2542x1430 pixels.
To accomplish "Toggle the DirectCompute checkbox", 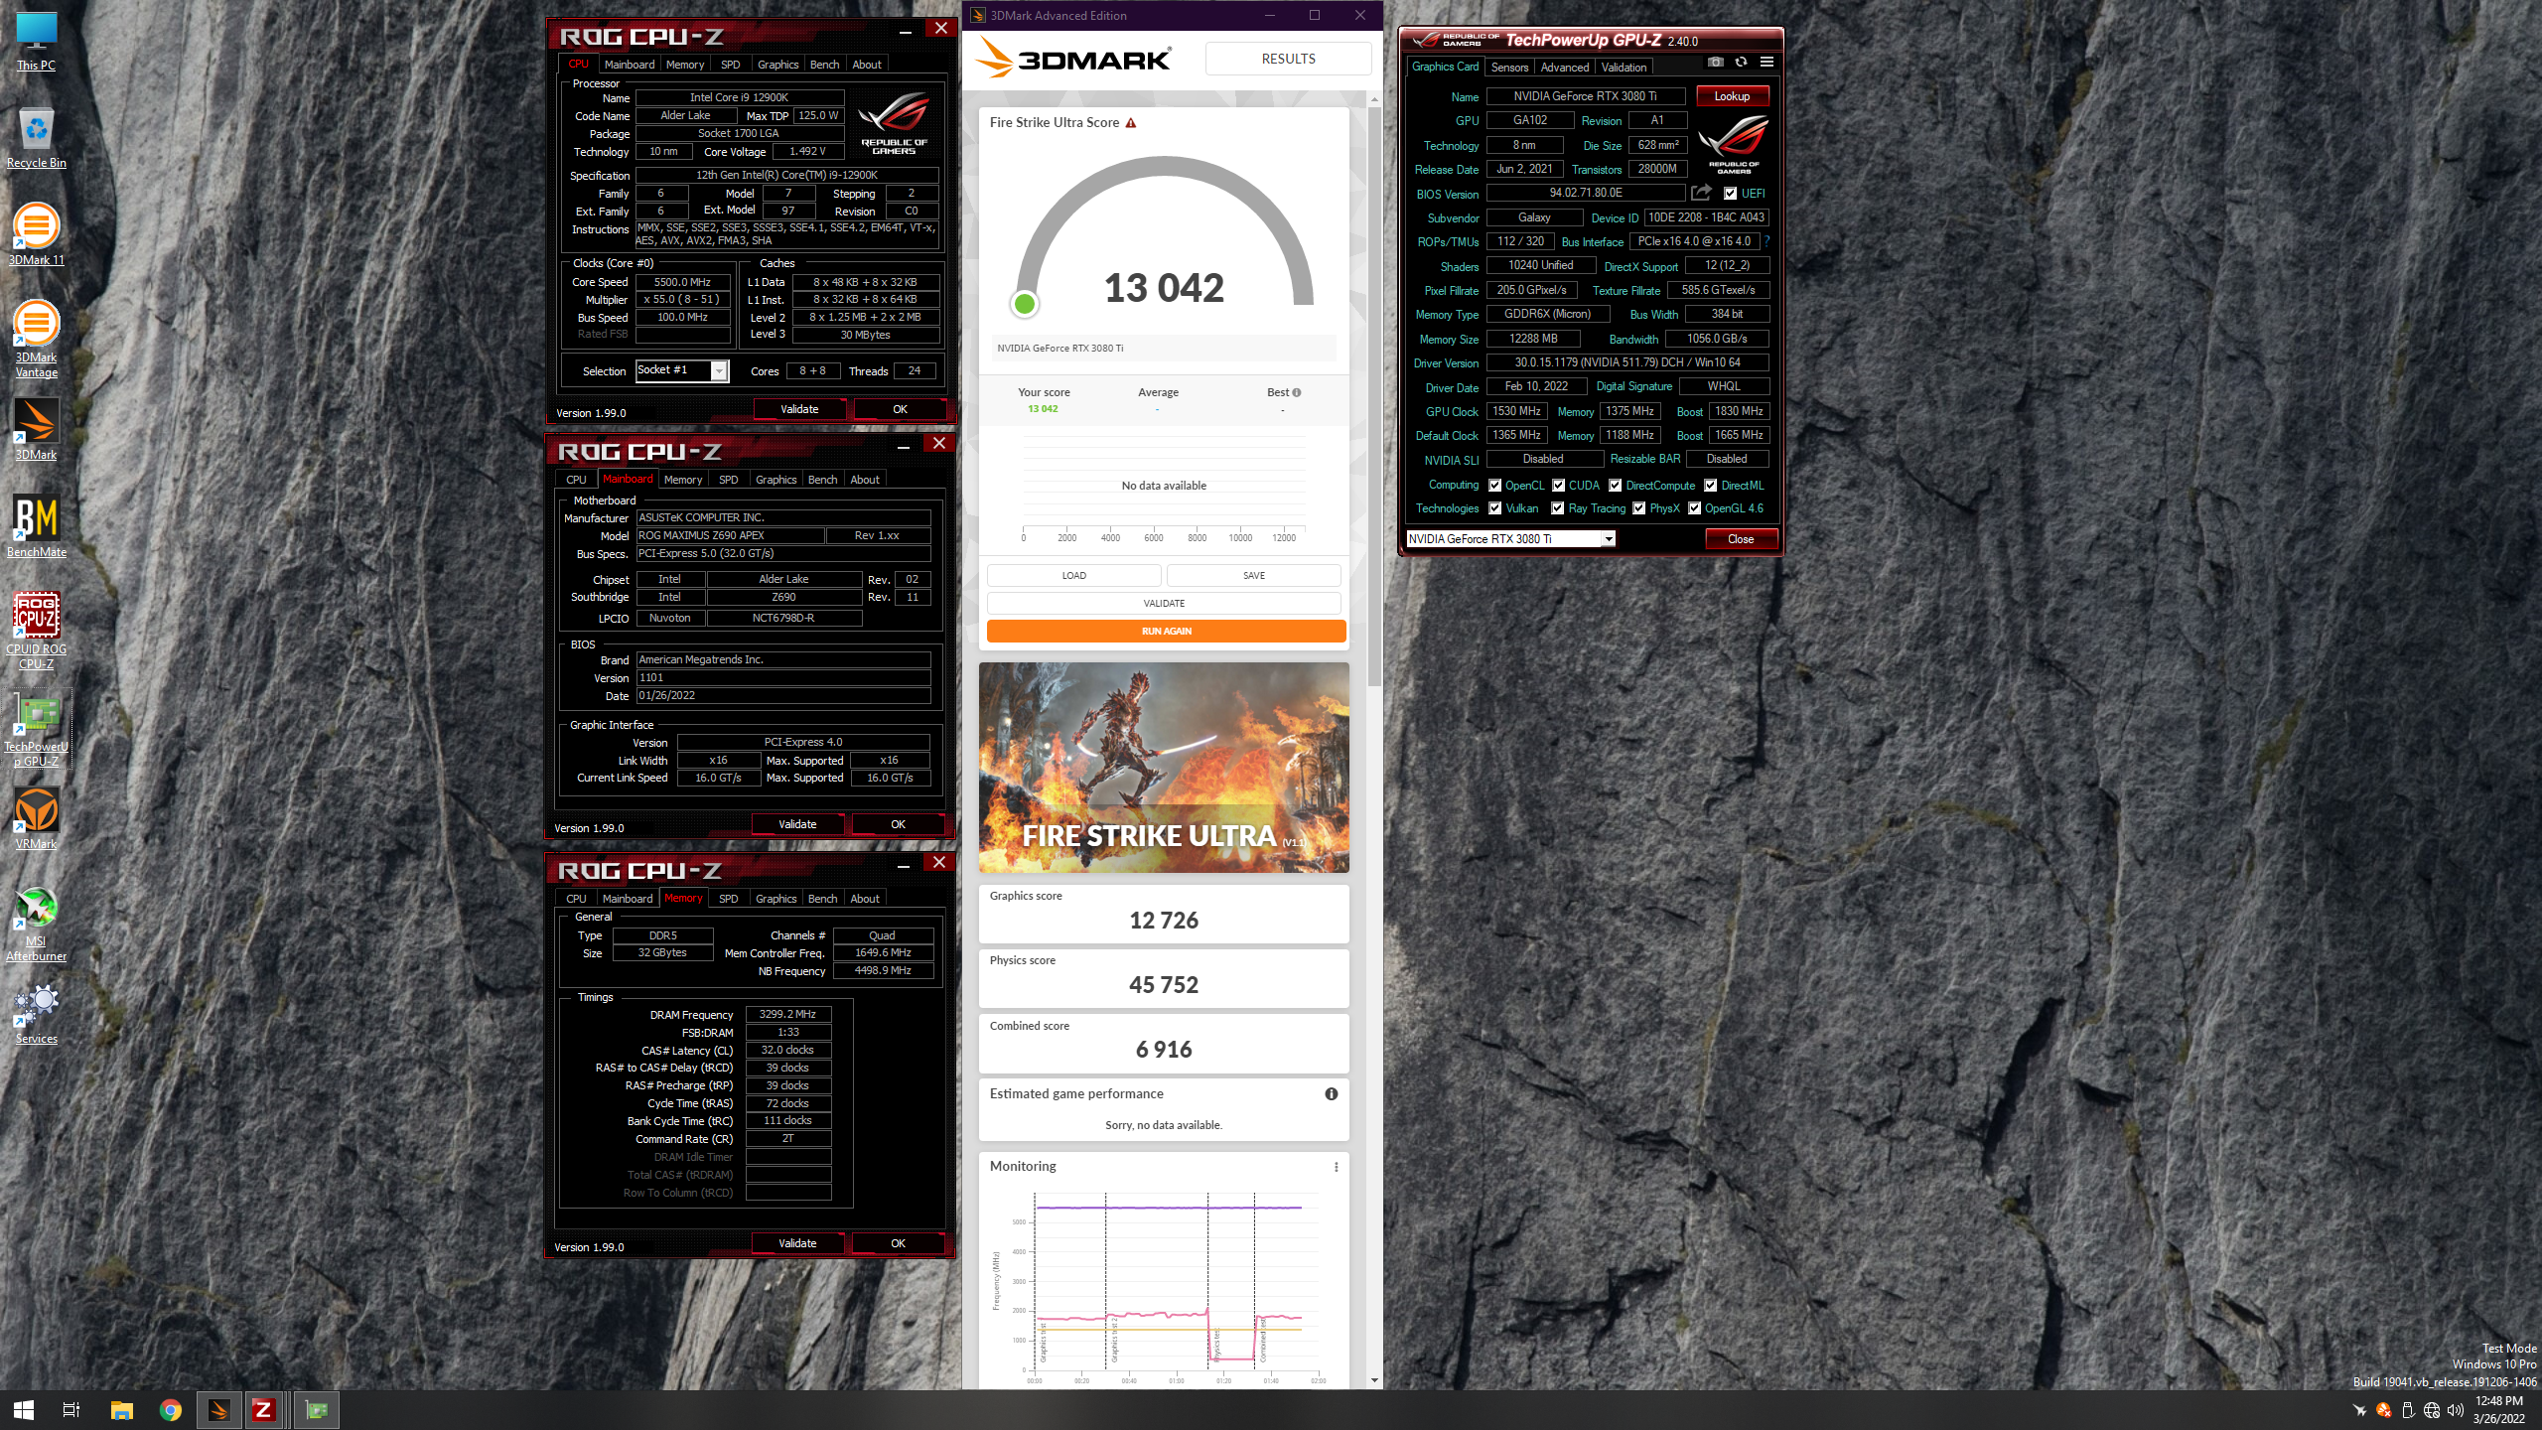I will coord(1616,486).
